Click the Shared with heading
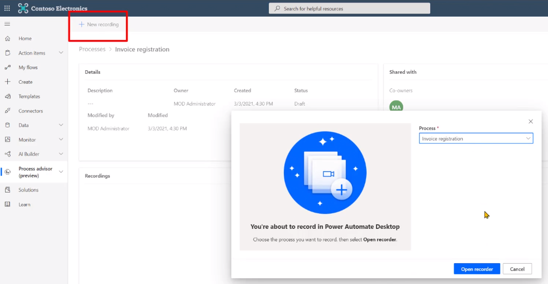This screenshot has width=548, height=284. [403, 72]
